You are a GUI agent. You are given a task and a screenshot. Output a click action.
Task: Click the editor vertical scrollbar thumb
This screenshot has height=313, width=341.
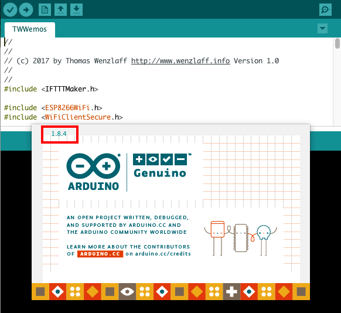pyautogui.click(x=337, y=43)
